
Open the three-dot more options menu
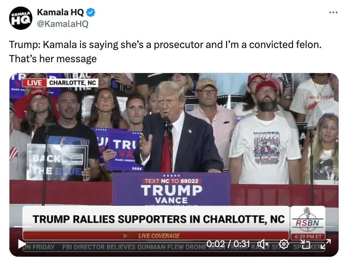coord(333,12)
